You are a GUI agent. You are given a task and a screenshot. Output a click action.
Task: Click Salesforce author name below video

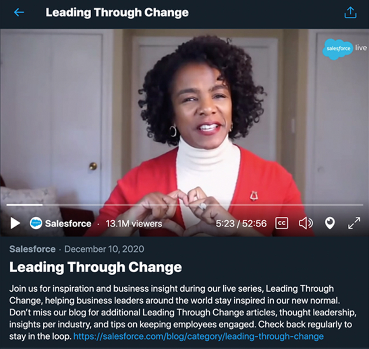click(33, 249)
